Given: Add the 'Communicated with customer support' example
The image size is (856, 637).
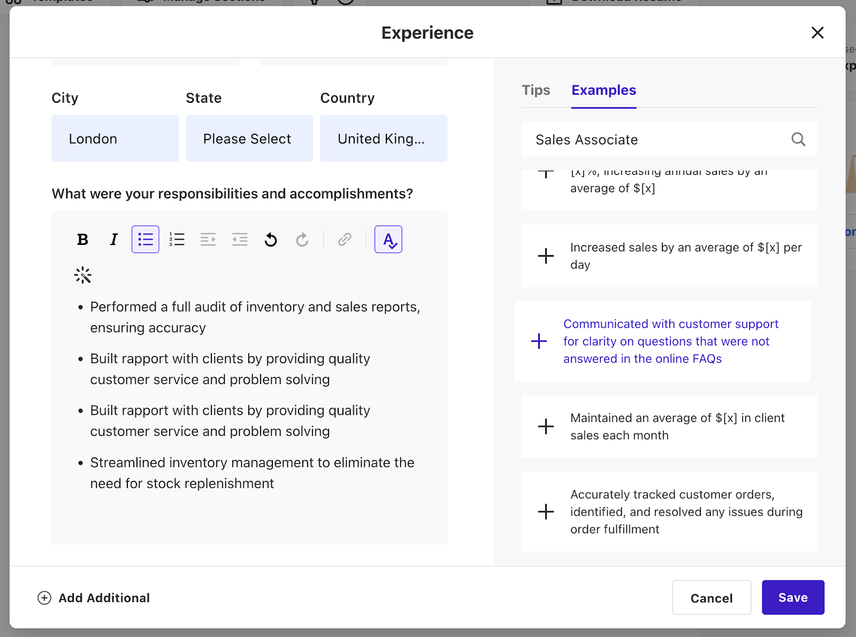Looking at the screenshot, I should pos(539,341).
